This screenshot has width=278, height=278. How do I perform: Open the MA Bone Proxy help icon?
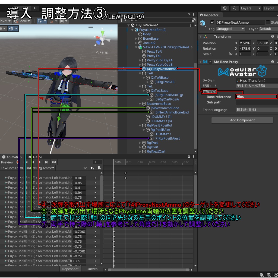coord(273,62)
